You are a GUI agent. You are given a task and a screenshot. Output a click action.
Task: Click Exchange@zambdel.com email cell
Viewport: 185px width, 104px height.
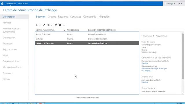(x=98, y=39)
